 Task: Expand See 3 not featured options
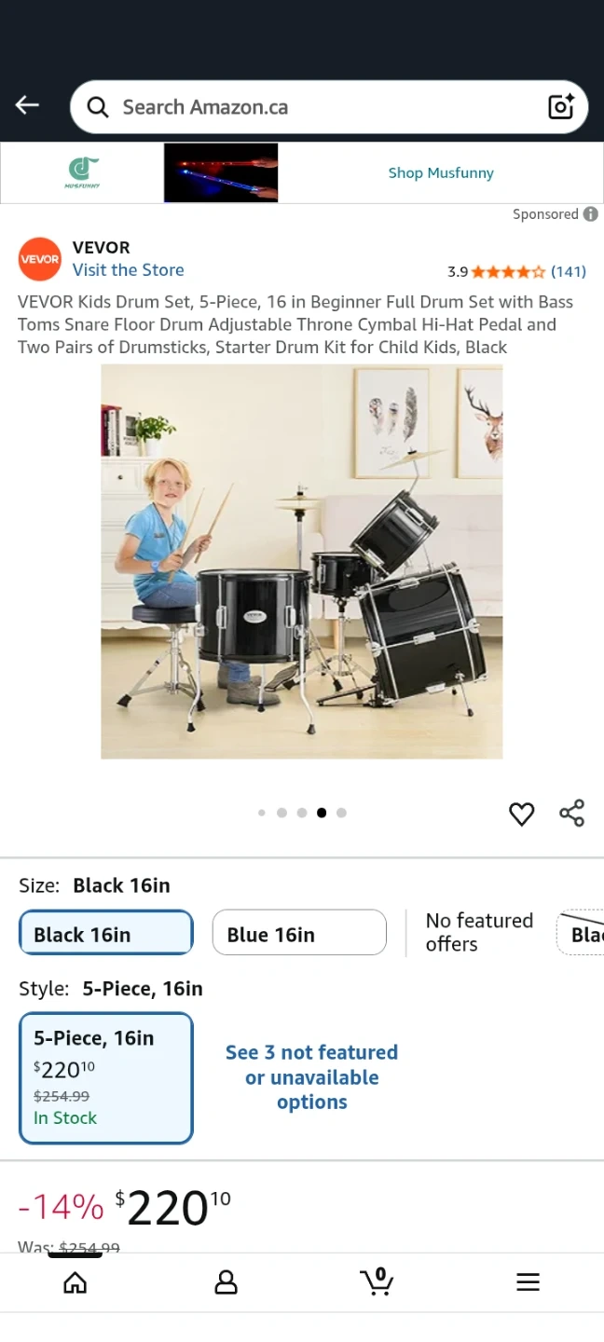point(311,1077)
